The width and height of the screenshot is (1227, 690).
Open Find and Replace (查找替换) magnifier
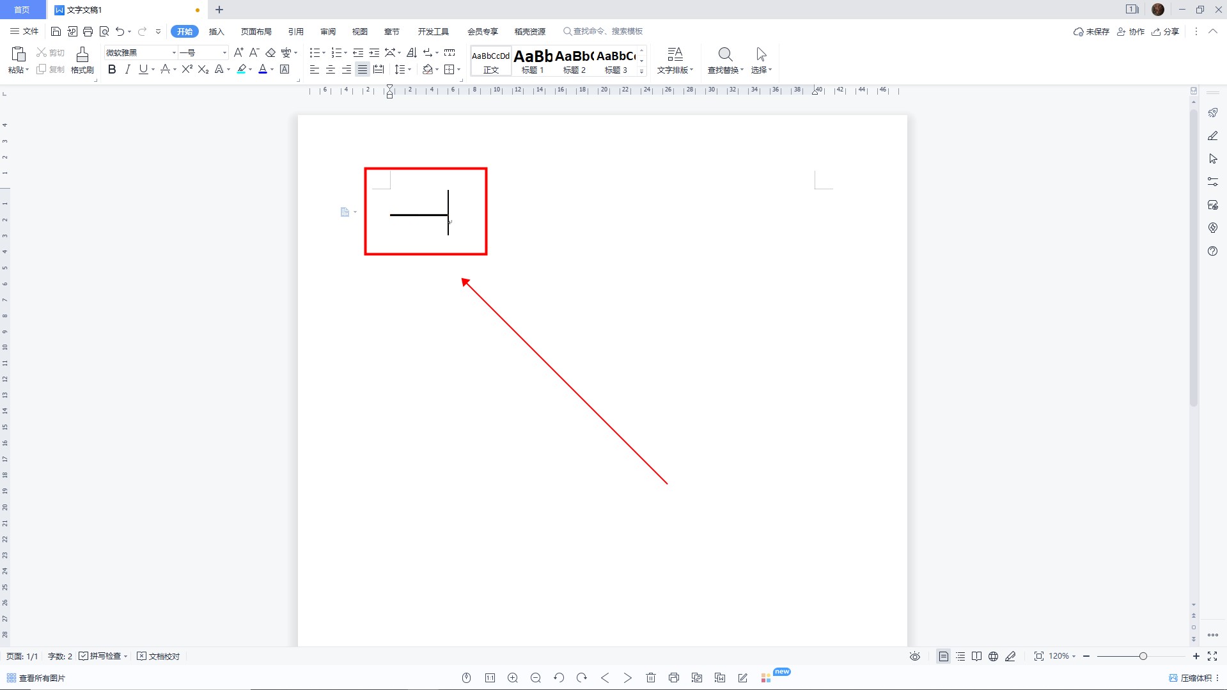724,55
